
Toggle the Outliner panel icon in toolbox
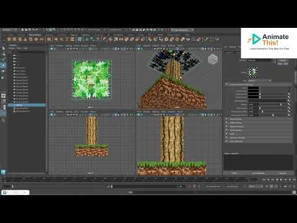[x=3, y=113]
